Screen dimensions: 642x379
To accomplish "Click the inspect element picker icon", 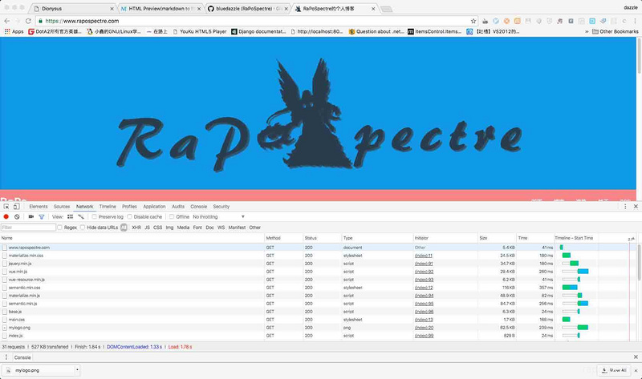I will pyautogui.click(x=6, y=207).
